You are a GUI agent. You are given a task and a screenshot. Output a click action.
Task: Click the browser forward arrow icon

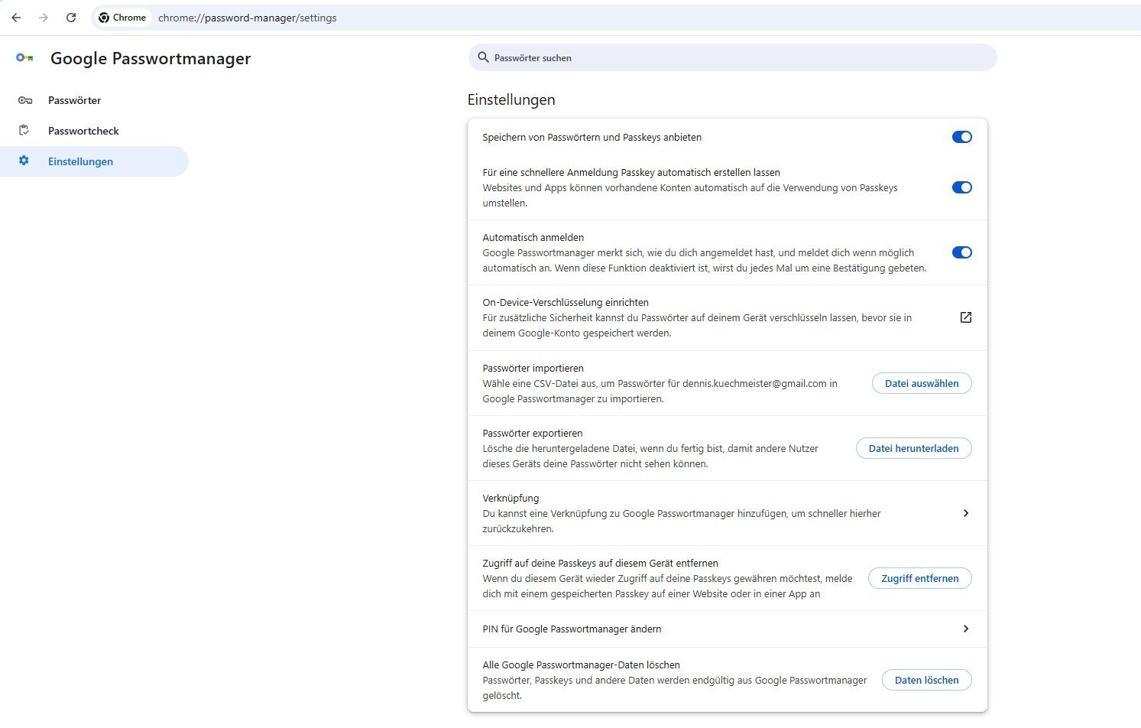[x=44, y=18]
